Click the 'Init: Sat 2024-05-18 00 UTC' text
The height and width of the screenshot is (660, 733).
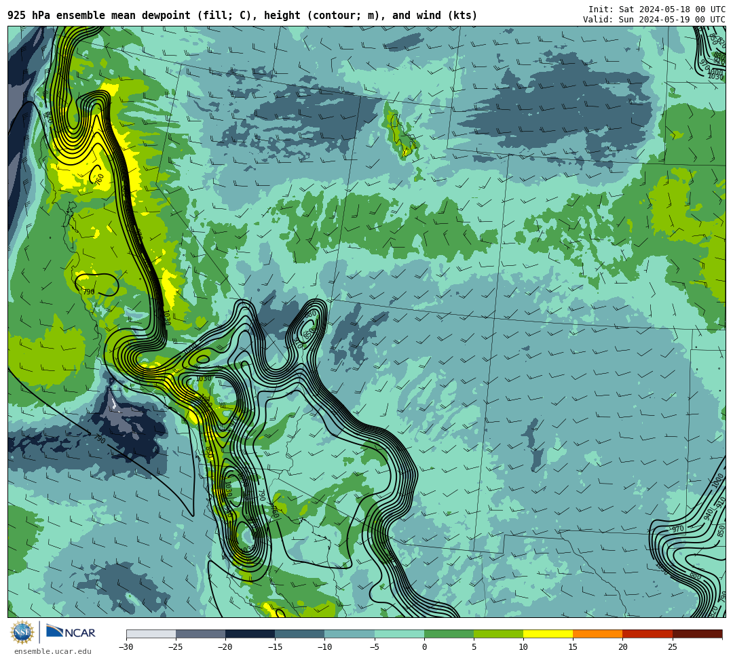pos(657,9)
